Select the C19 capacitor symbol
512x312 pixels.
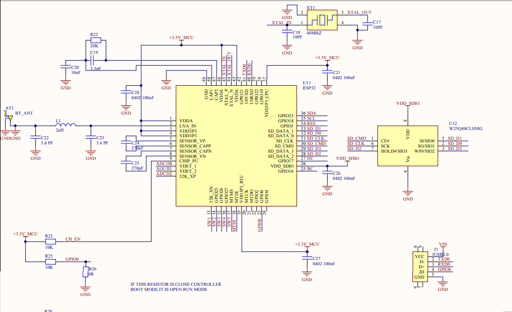pos(92,60)
